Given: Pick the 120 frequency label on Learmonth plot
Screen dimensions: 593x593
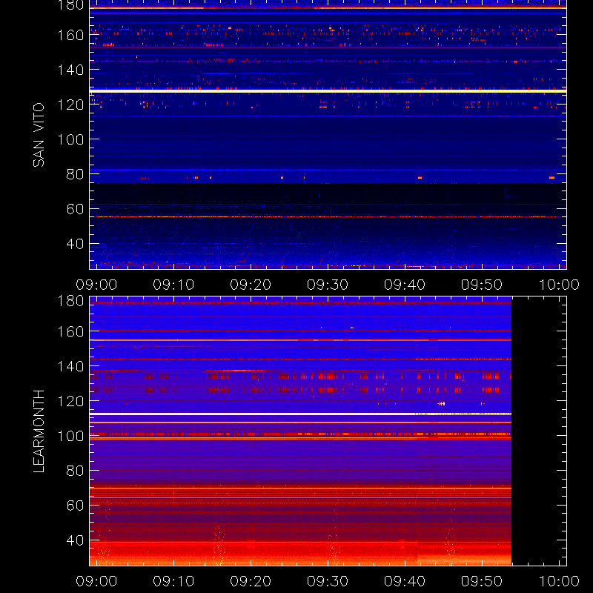Looking at the screenshot, I should (70, 401).
